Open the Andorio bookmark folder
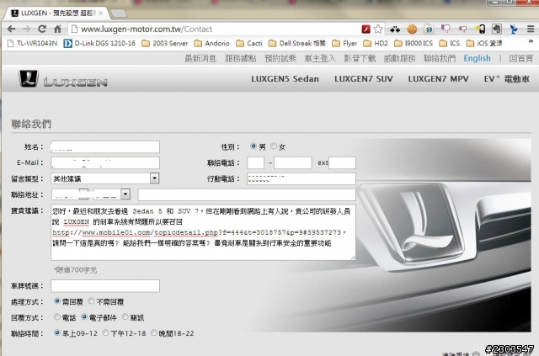The height and width of the screenshot is (356, 539). click(211, 43)
